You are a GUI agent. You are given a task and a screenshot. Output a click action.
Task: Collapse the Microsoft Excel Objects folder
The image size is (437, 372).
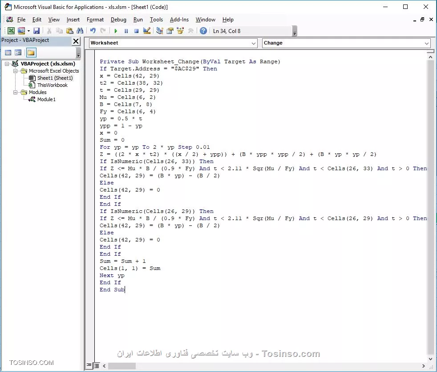16,71
